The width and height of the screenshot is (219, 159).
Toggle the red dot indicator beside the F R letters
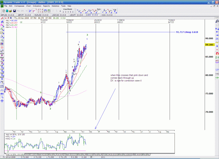point(6,18)
